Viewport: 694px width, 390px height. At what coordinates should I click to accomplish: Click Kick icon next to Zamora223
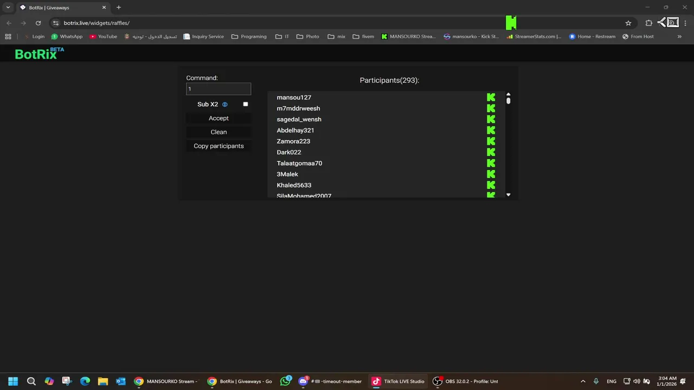pyautogui.click(x=491, y=141)
